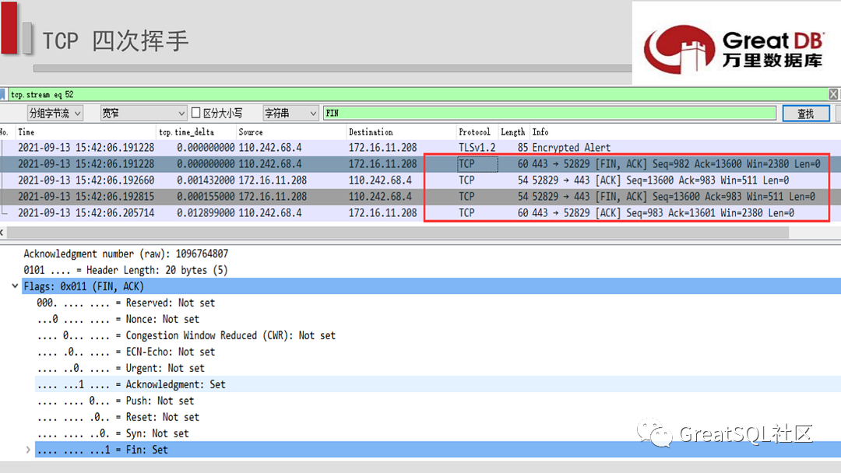
Task: Select the packet with Seq=982 Ack=13600
Action: point(420,164)
